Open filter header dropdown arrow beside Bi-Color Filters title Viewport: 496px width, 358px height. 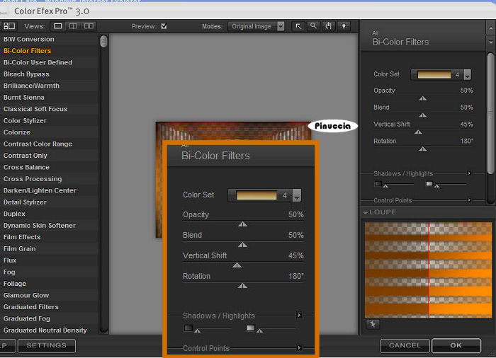[x=490, y=42]
